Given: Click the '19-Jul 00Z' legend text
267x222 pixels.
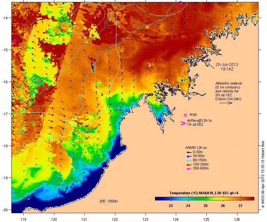Looking at the screenshot, I should pyautogui.click(x=195, y=124).
